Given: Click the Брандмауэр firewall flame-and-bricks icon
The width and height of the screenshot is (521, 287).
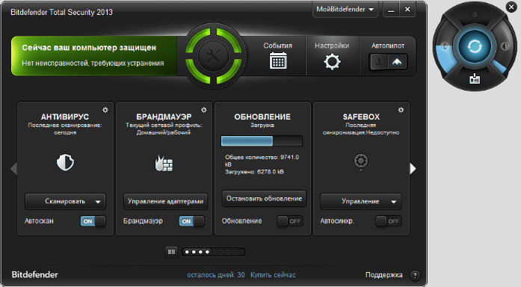Looking at the screenshot, I should click(164, 163).
